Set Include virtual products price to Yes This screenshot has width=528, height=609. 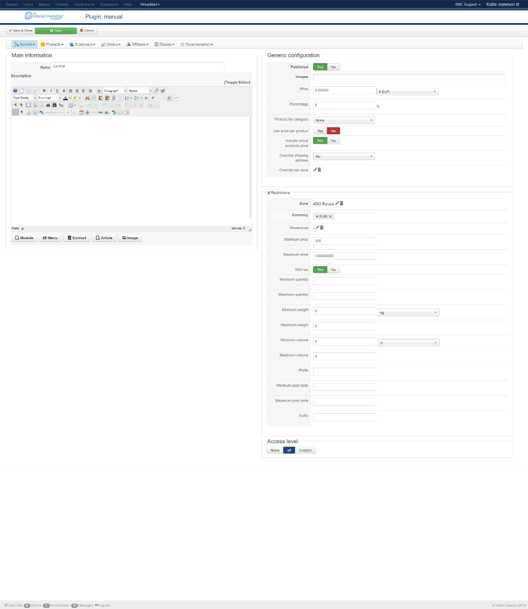pyautogui.click(x=320, y=140)
